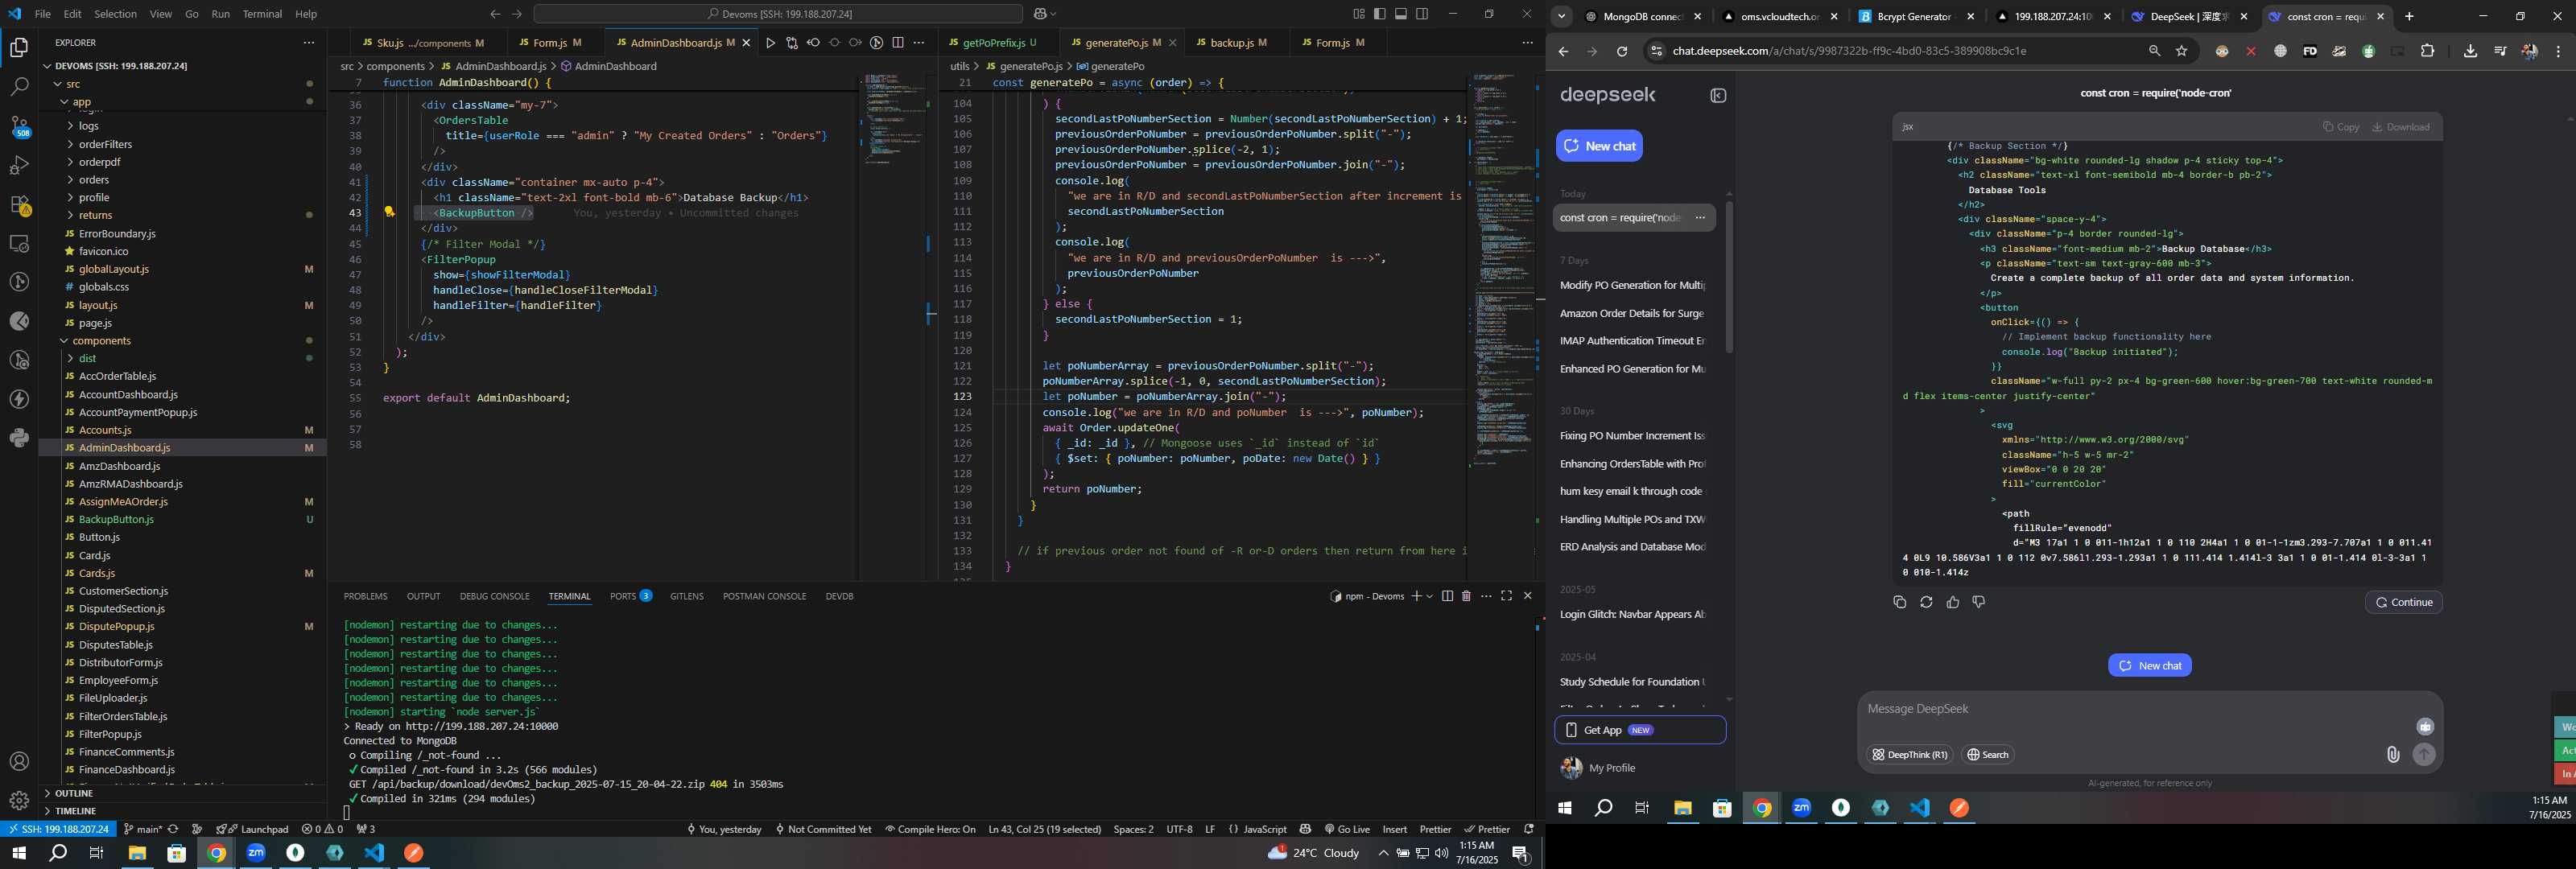Image resolution: width=2576 pixels, height=869 pixels.
Task: Attach a file in the DeepSeek message box
Action: (2392, 755)
